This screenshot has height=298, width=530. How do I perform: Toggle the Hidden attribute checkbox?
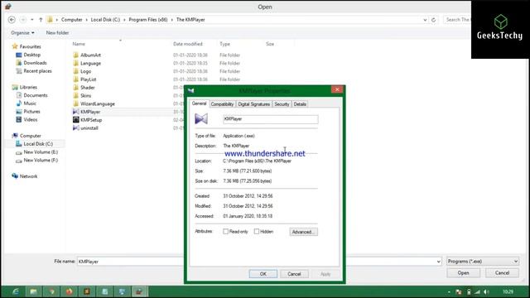pos(257,232)
